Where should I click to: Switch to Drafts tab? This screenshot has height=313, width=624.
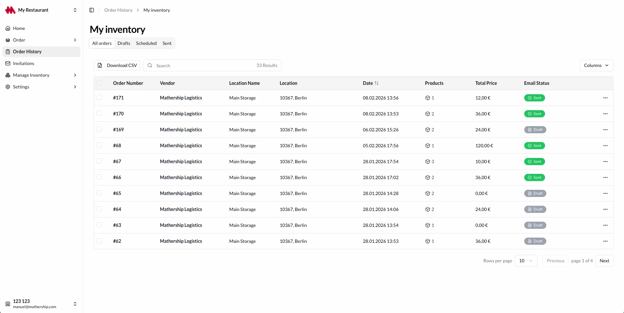[x=124, y=43]
